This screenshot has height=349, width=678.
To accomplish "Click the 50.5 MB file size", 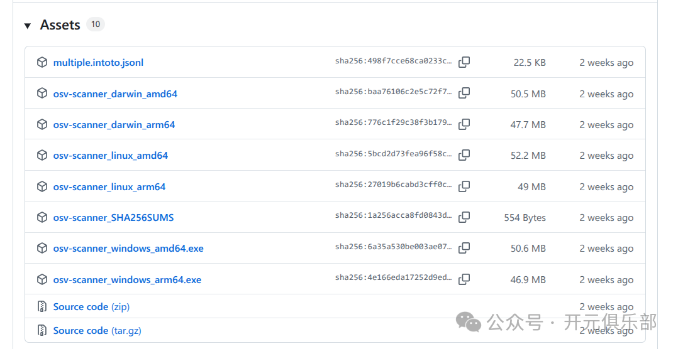I will 528,94.
